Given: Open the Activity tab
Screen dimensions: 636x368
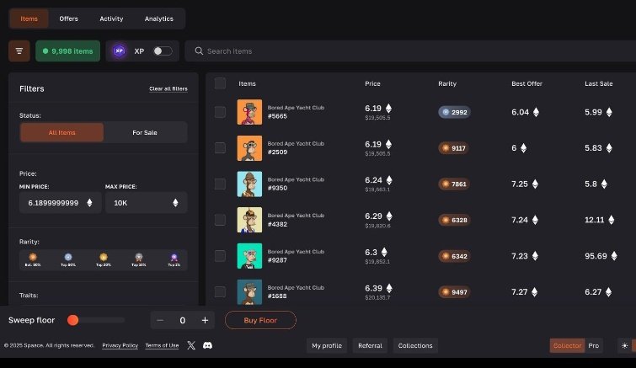Looking at the screenshot, I should pos(111,19).
